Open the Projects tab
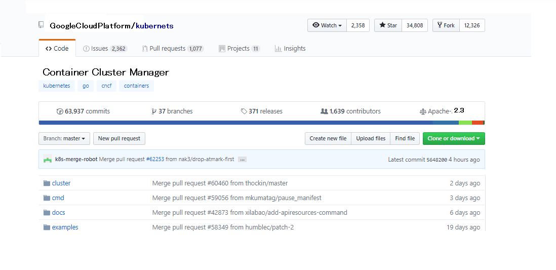 (240, 49)
